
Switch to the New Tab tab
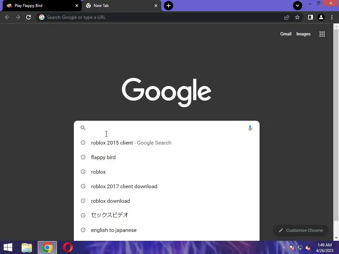[121, 6]
